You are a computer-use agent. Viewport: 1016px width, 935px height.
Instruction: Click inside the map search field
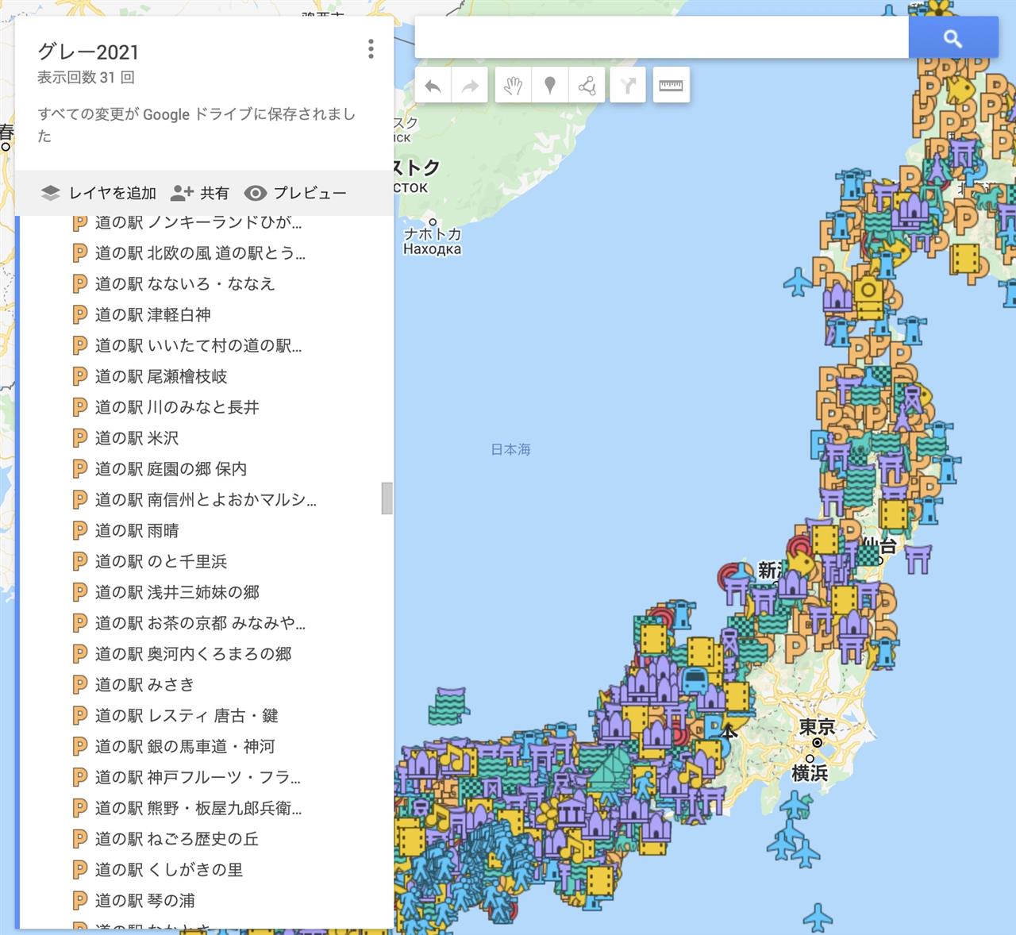click(661, 38)
